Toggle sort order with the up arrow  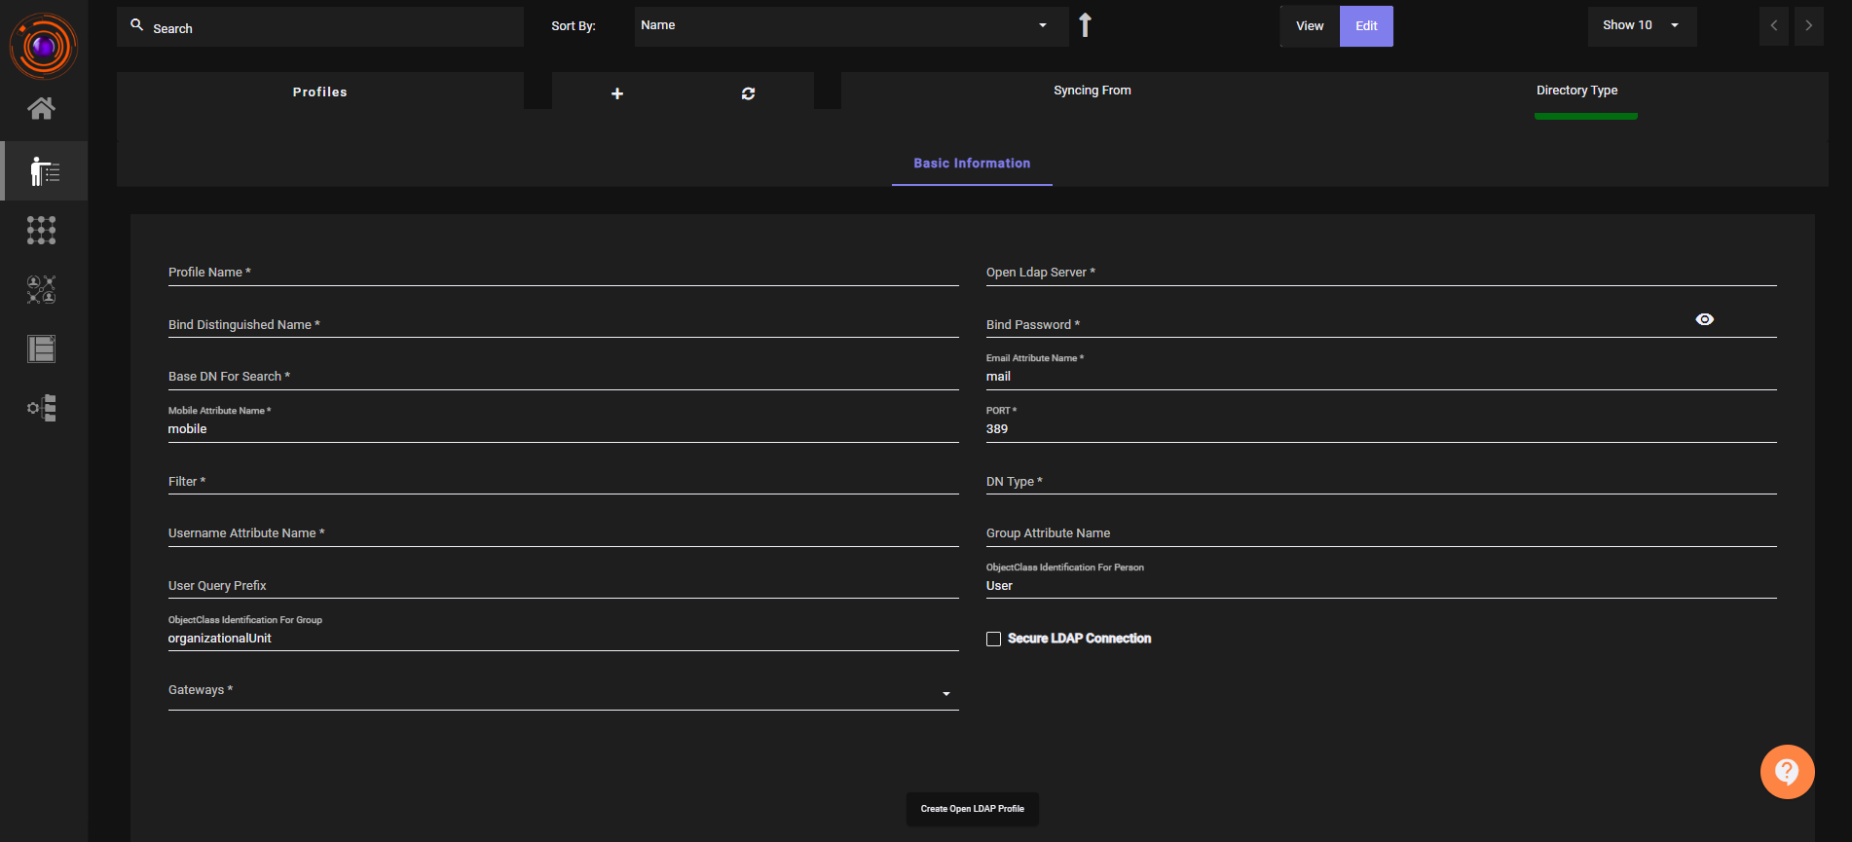tap(1085, 25)
